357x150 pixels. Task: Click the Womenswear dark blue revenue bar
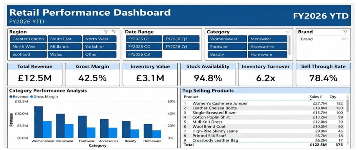point(38,122)
